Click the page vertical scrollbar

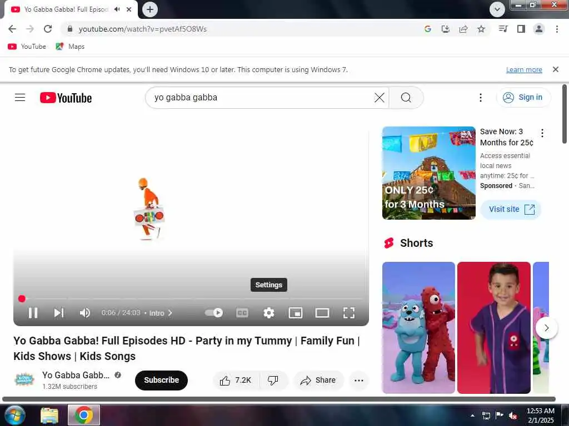point(565,114)
